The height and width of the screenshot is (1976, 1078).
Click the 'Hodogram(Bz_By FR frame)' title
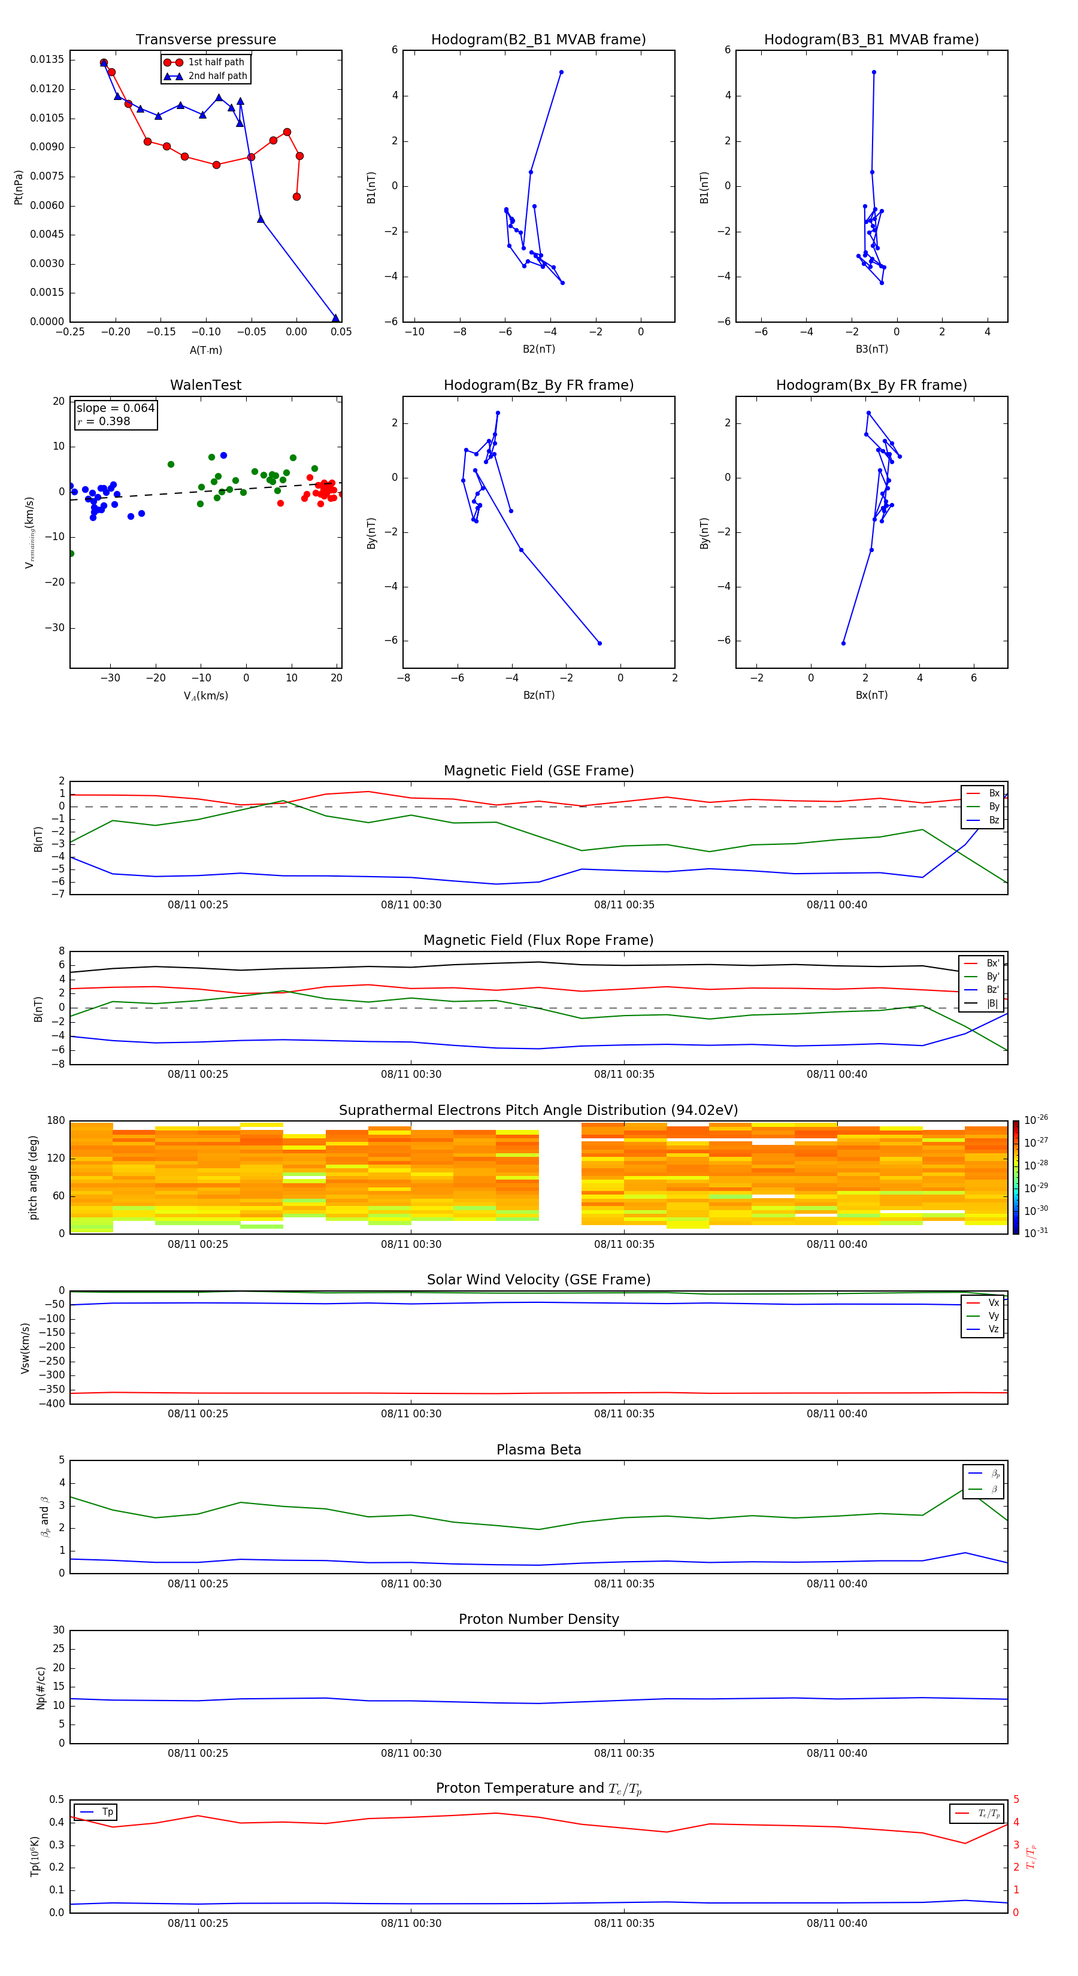click(x=538, y=385)
